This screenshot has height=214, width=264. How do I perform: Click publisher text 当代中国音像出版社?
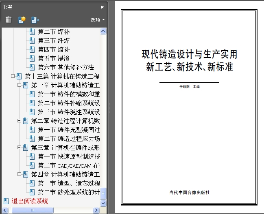(x=190, y=193)
